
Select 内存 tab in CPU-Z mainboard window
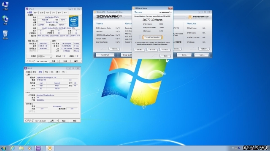46,72
